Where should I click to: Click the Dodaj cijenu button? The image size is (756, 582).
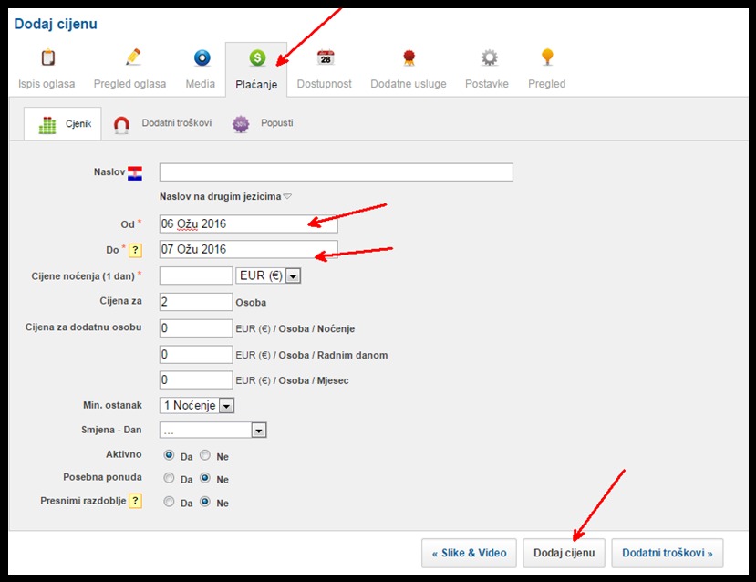coord(564,553)
